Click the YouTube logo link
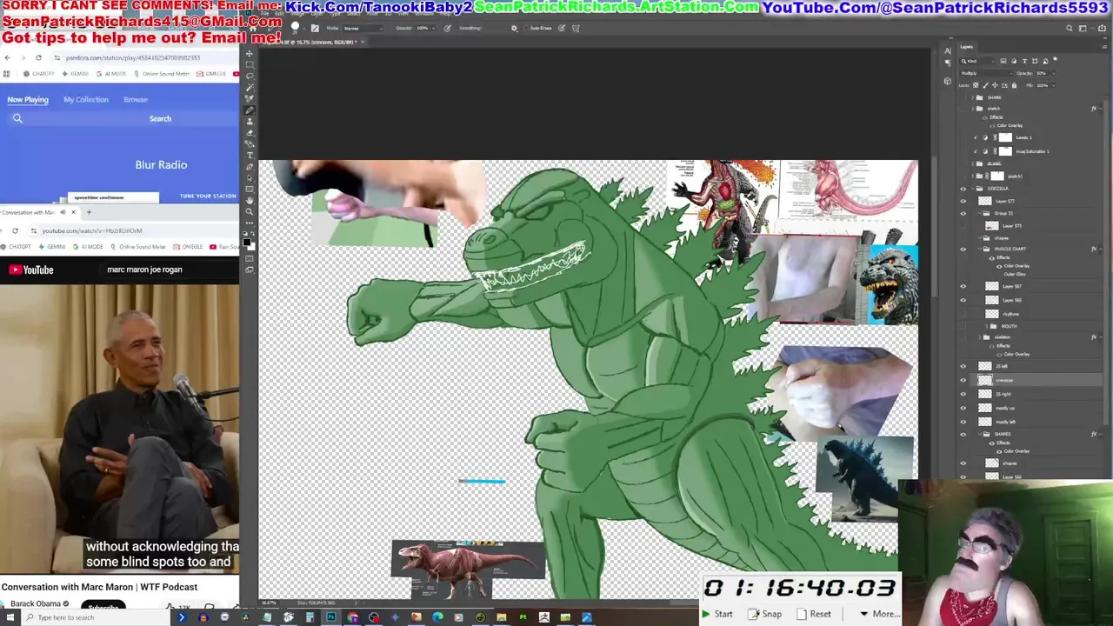Screen dimensions: 1113x626 [x=31, y=270]
